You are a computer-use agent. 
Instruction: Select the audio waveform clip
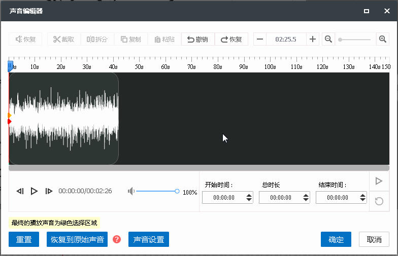point(64,119)
